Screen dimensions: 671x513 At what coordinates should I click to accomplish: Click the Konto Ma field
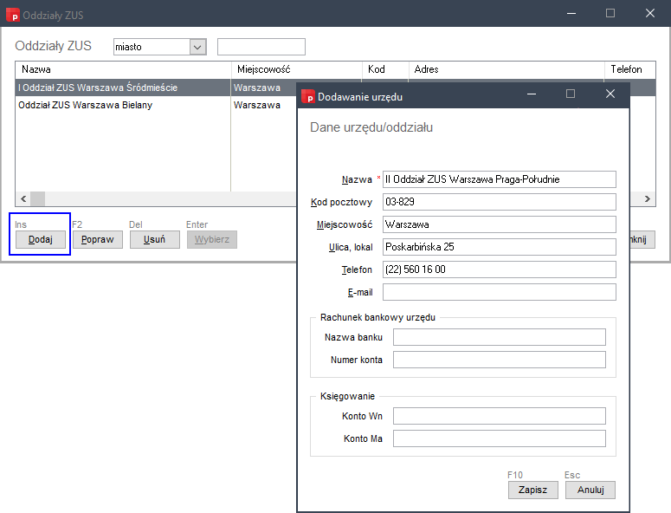click(x=500, y=438)
